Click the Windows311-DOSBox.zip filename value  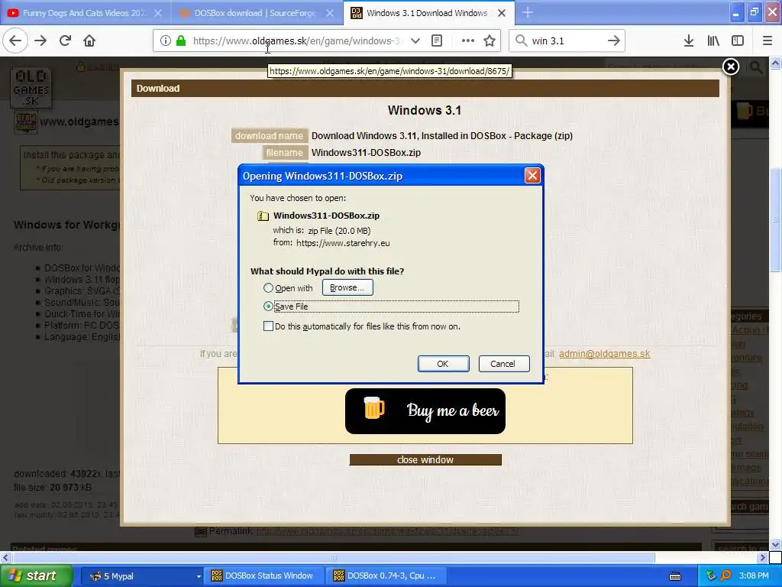(x=366, y=153)
